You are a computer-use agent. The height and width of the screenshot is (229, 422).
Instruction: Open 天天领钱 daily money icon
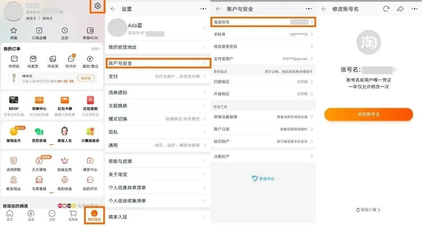39,161
